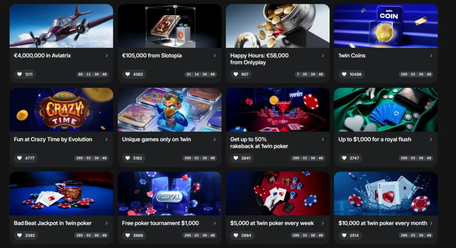Expand the €4,000,000 in Aviatrix chevron

[x=106, y=56]
